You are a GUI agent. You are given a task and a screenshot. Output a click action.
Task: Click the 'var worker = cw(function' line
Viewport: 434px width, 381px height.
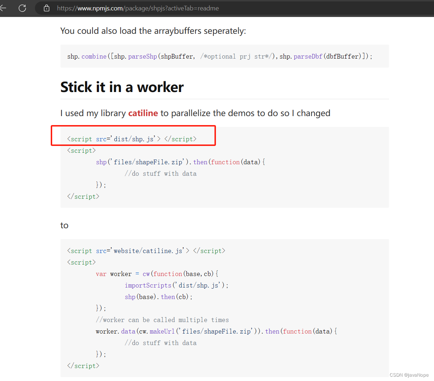coord(157,274)
